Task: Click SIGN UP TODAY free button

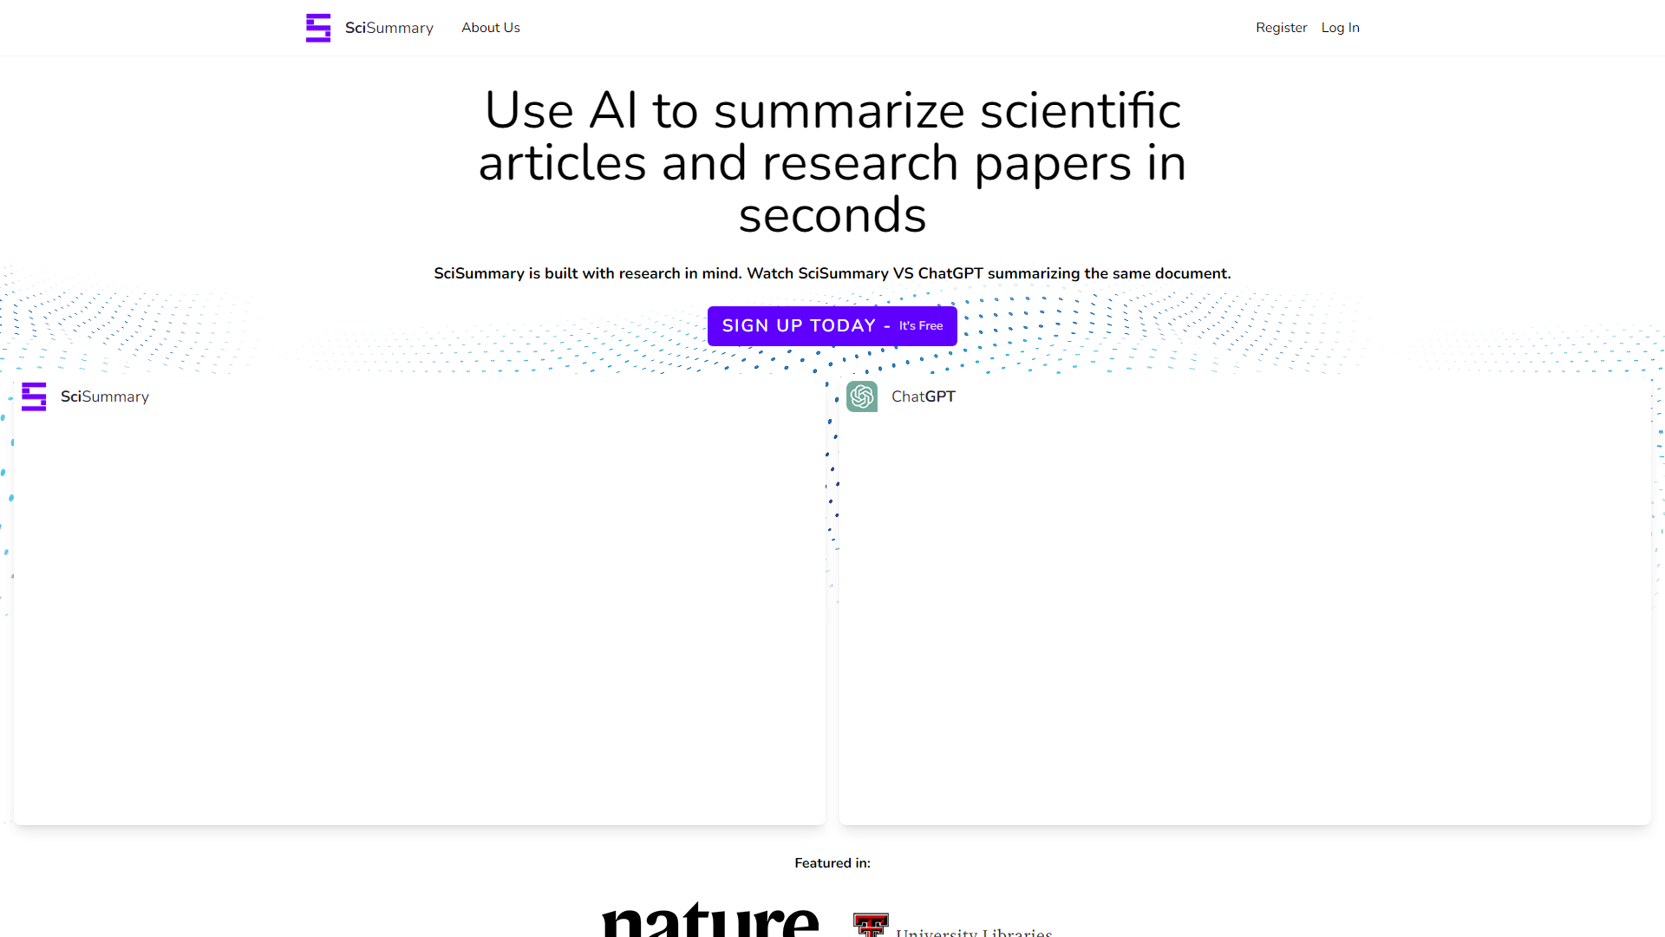Action: pyautogui.click(x=832, y=325)
